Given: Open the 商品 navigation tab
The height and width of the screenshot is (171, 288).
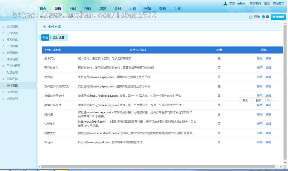Looking at the screenshot, I should point(73,8).
